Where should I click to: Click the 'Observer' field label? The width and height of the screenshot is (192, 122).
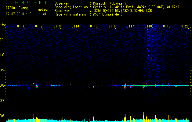coord(62,3)
